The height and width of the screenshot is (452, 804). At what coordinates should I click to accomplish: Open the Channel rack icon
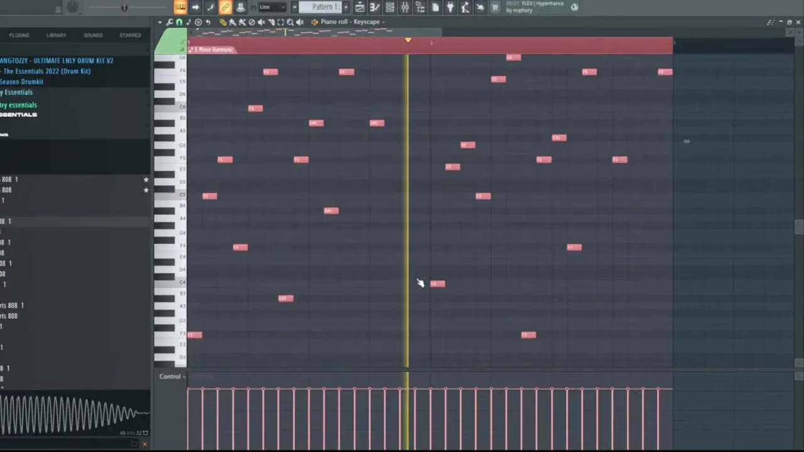[390, 7]
